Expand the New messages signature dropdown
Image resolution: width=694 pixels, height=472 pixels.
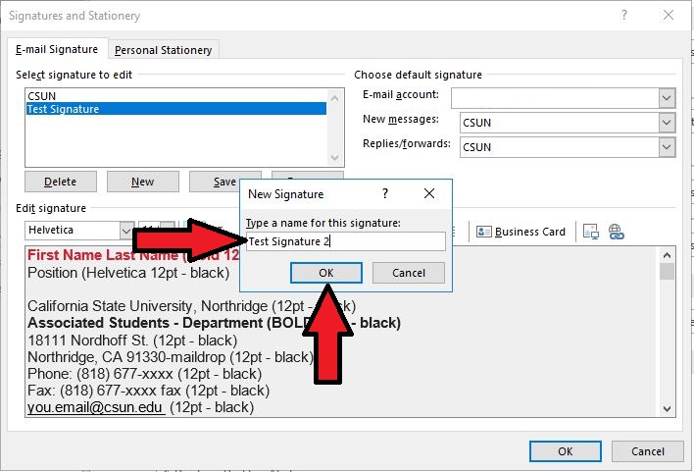(x=667, y=123)
